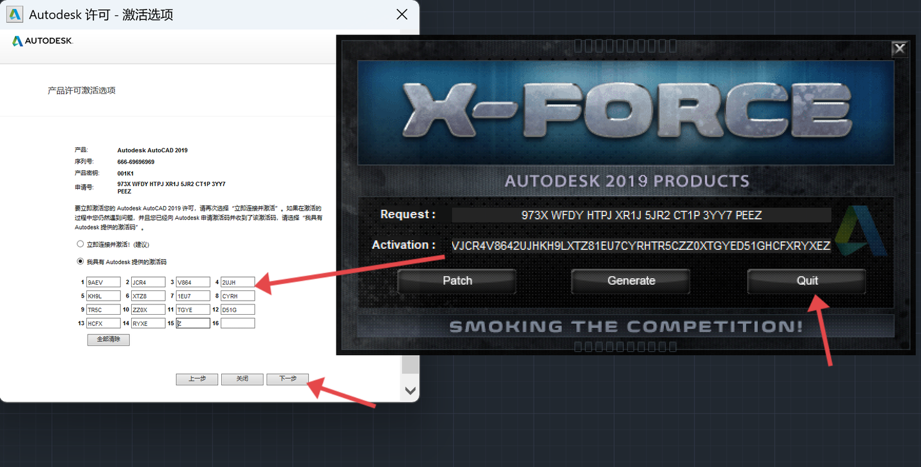The image size is (921, 467).
Task: Click activation code box 14 containing RYXE
Action: 148,324
